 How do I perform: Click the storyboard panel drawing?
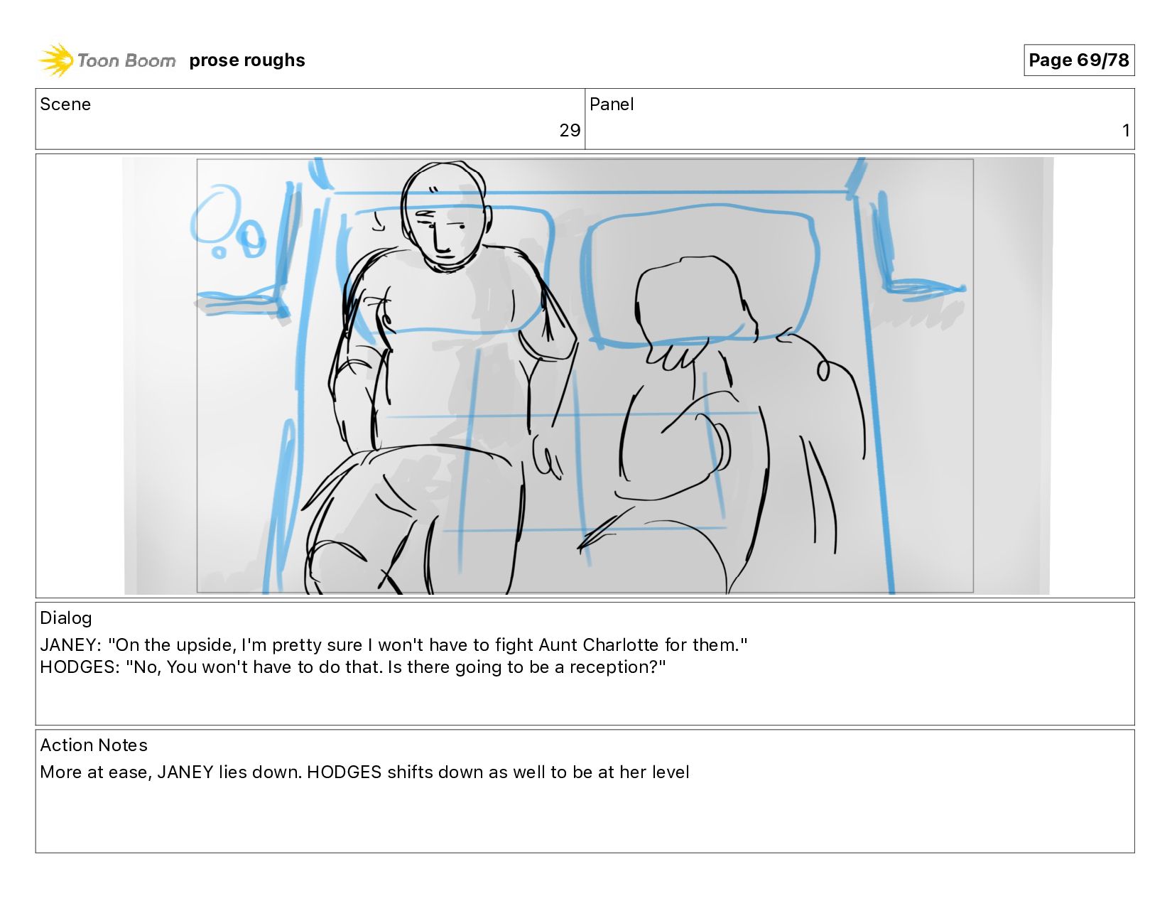point(585,375)
